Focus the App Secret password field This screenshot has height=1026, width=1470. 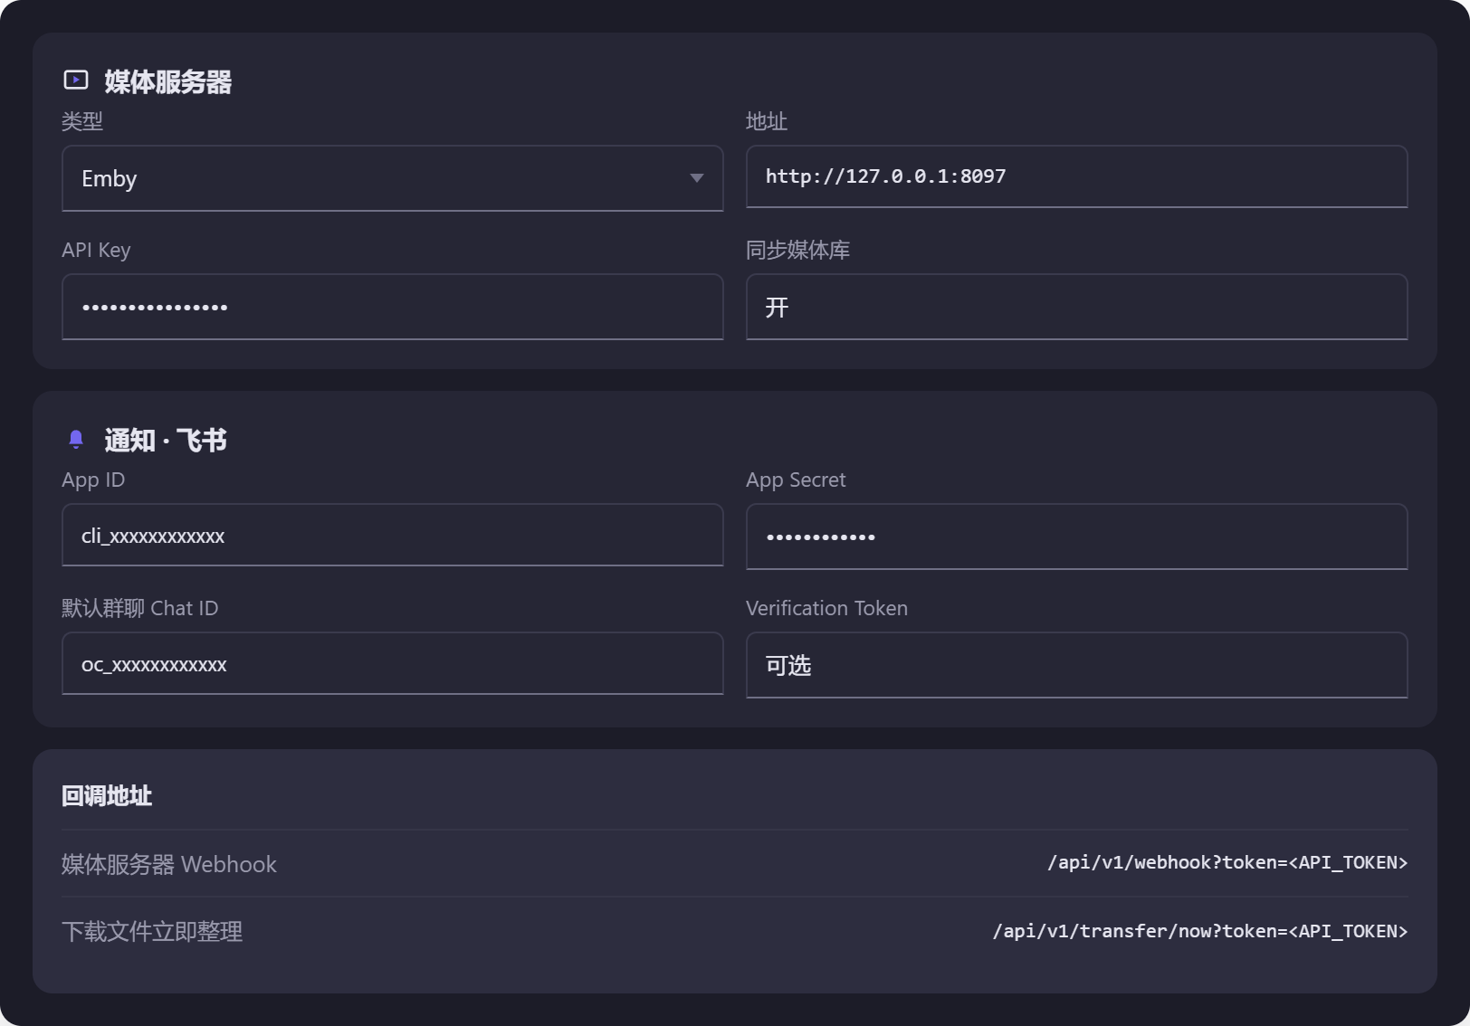pyautogui.click(x=1076, y=537)
